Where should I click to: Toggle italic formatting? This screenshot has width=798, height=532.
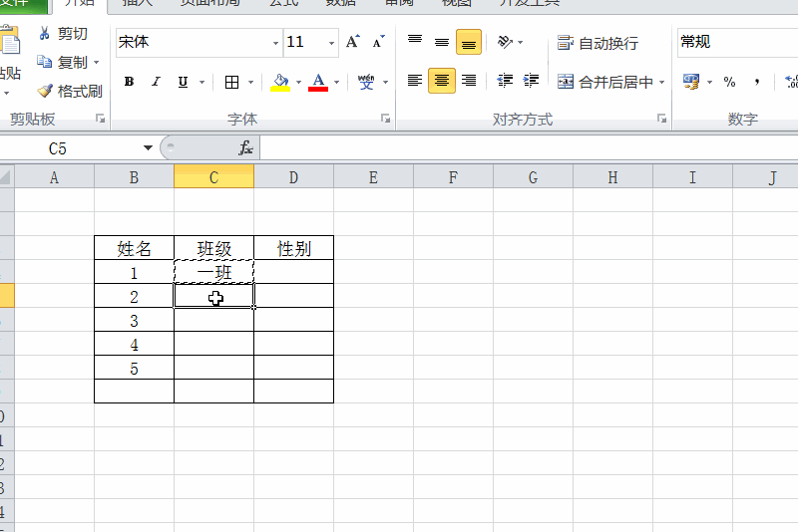(156, 82)
